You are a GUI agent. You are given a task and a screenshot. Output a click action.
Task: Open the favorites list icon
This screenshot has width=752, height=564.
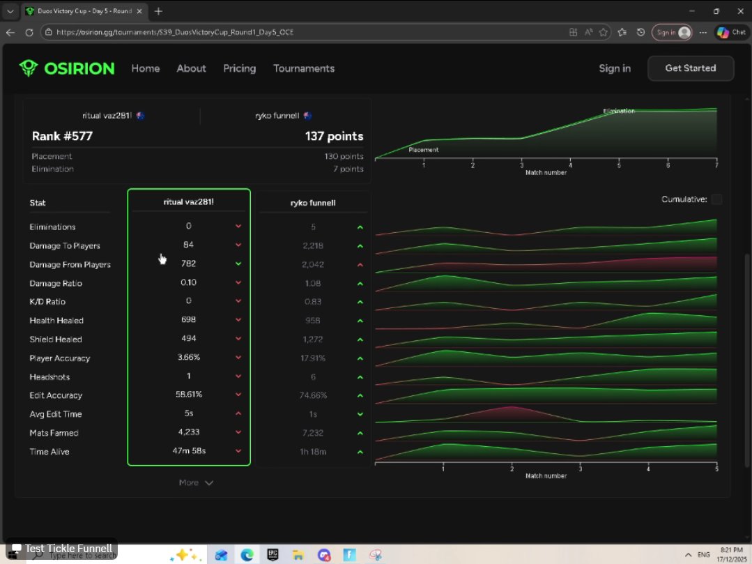pyautogui.click(x=622, y=32)
